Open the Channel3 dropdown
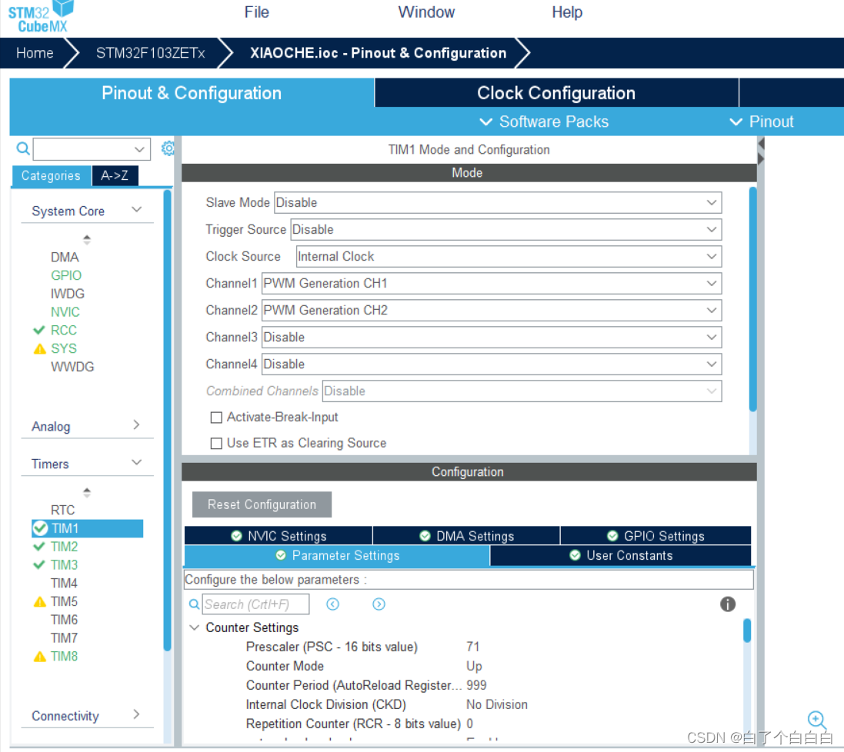This screenshot has height=752, width=844. [491, 338]
